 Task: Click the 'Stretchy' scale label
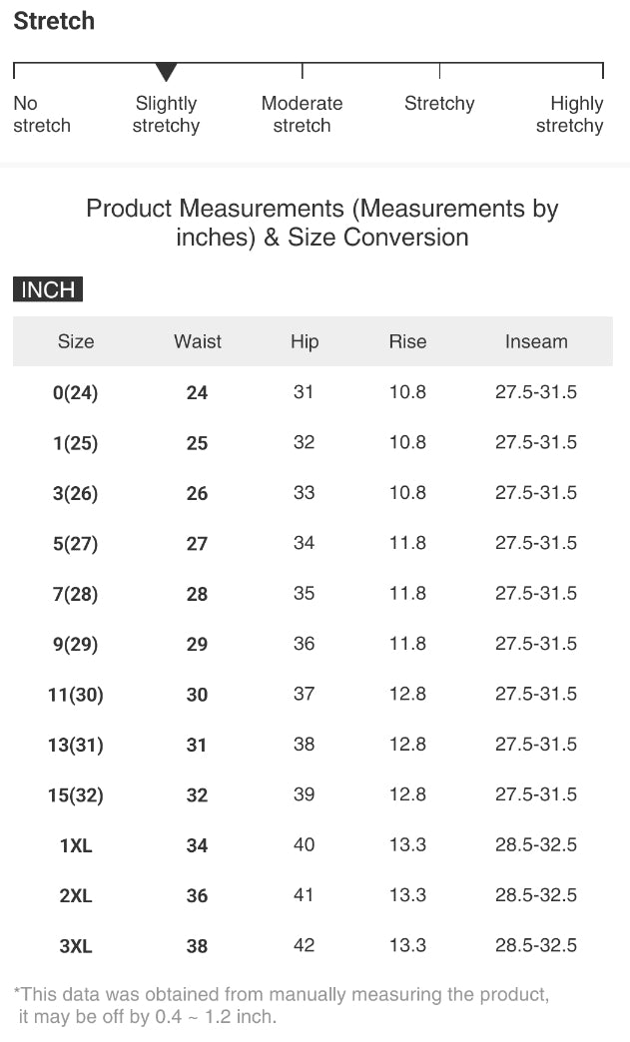click(439, 104)
